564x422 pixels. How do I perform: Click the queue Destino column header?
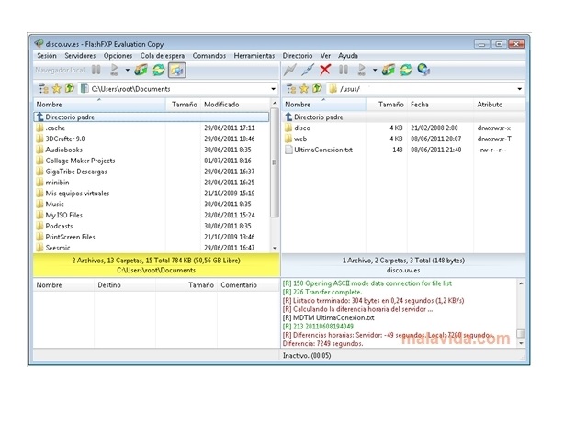tap(125, 285)
